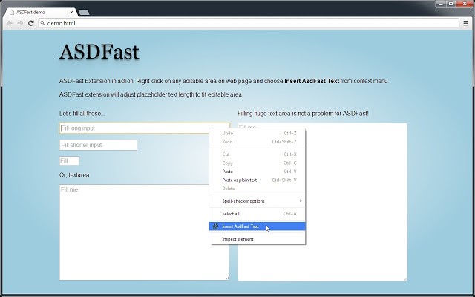
Task: Focus the tiny Fill input field
Action: (x=69, y=161)
